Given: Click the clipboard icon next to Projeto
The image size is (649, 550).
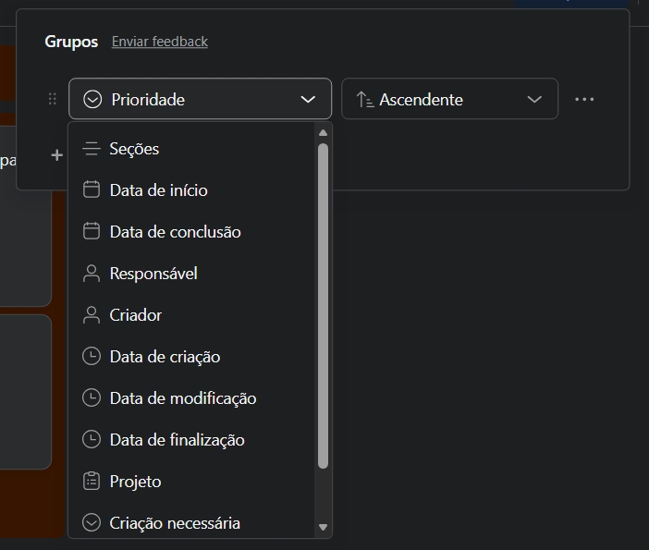Looking at the screenshot, I should pyautogui.click(x=92, y=481).
